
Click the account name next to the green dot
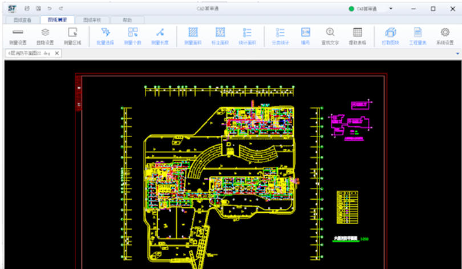pos(367,9)
